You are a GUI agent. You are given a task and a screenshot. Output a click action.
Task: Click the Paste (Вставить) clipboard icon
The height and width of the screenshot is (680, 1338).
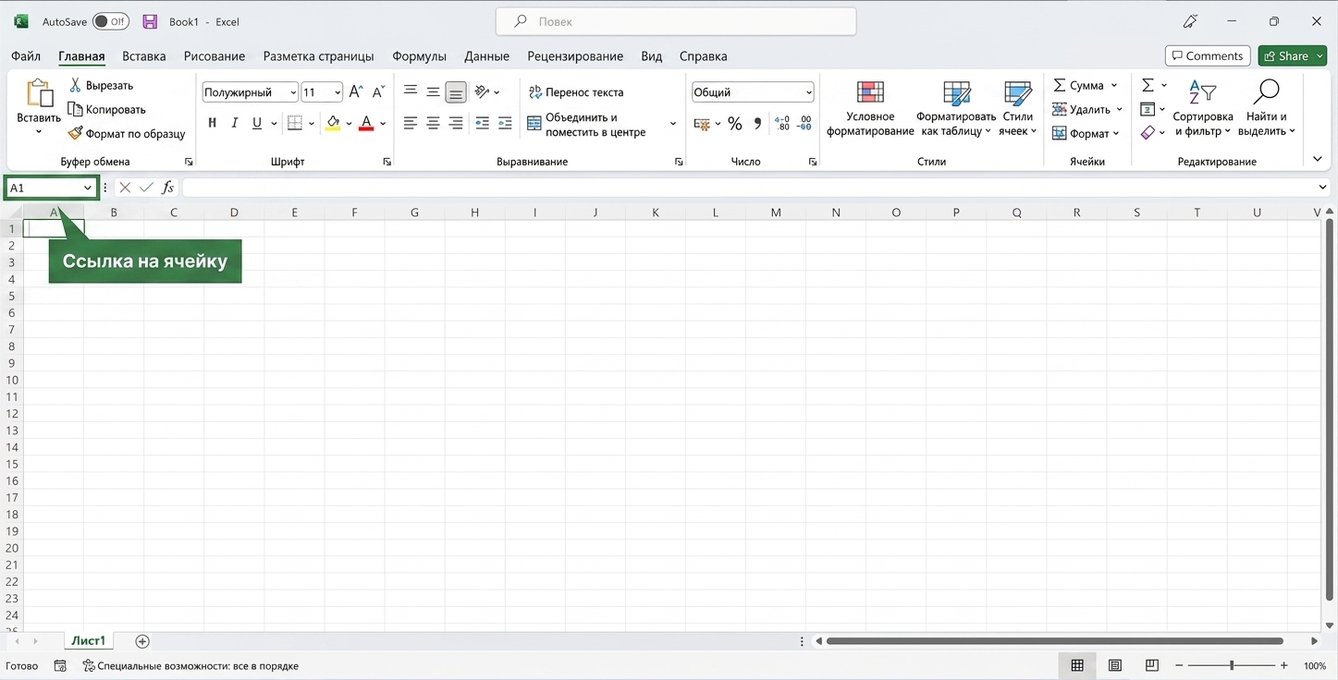coord(39,93)
